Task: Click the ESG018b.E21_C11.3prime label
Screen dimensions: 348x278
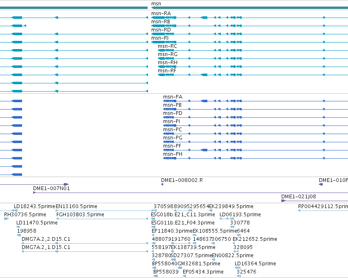Action: [x=183, y=215]
